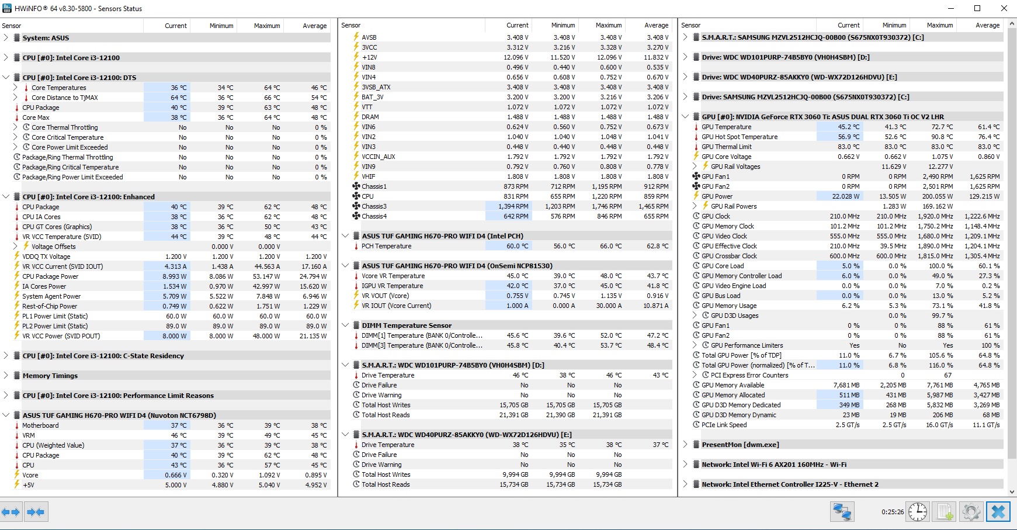
Task: Click the fan icon beside Chassis4
Action: [356, 216]
